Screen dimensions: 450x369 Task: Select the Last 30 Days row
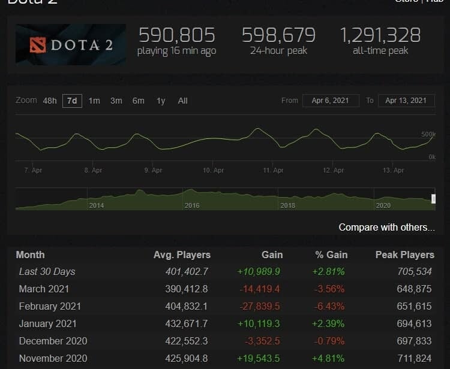(47, 271)
